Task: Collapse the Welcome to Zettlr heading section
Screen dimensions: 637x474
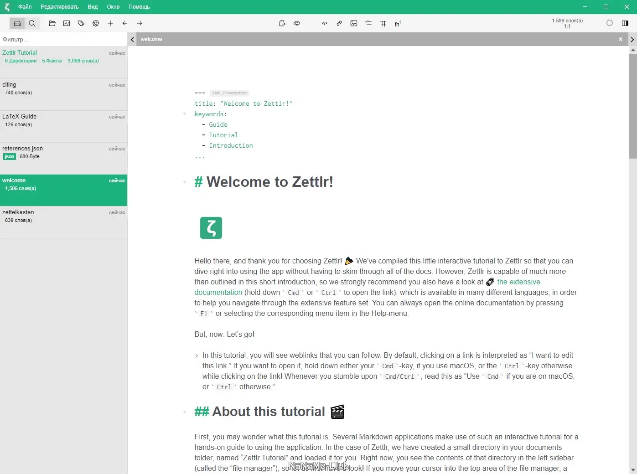Action: click(x=185, y=182)
